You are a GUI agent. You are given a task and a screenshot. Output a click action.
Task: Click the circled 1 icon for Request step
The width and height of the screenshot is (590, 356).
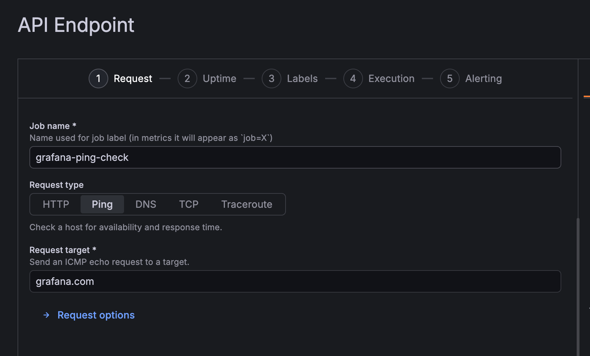coord(98,78)
